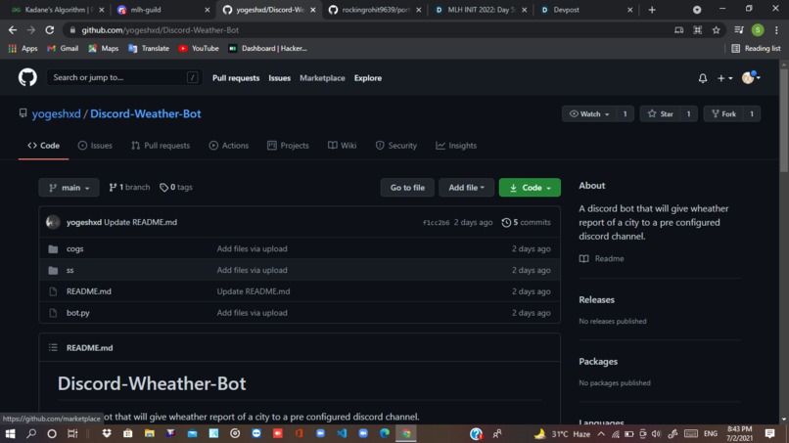Star the Discord-Weather-Bot repository

click(x=660, y=114)
